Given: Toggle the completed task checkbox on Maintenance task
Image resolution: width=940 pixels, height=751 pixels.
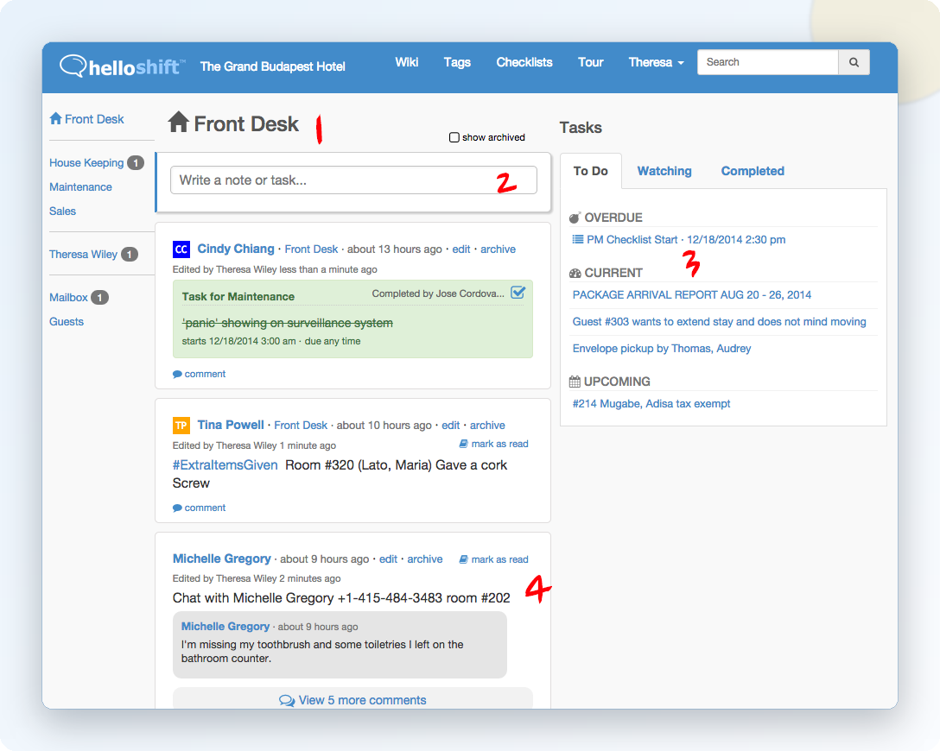Looking at the screenshot, I should click(518, 293).
